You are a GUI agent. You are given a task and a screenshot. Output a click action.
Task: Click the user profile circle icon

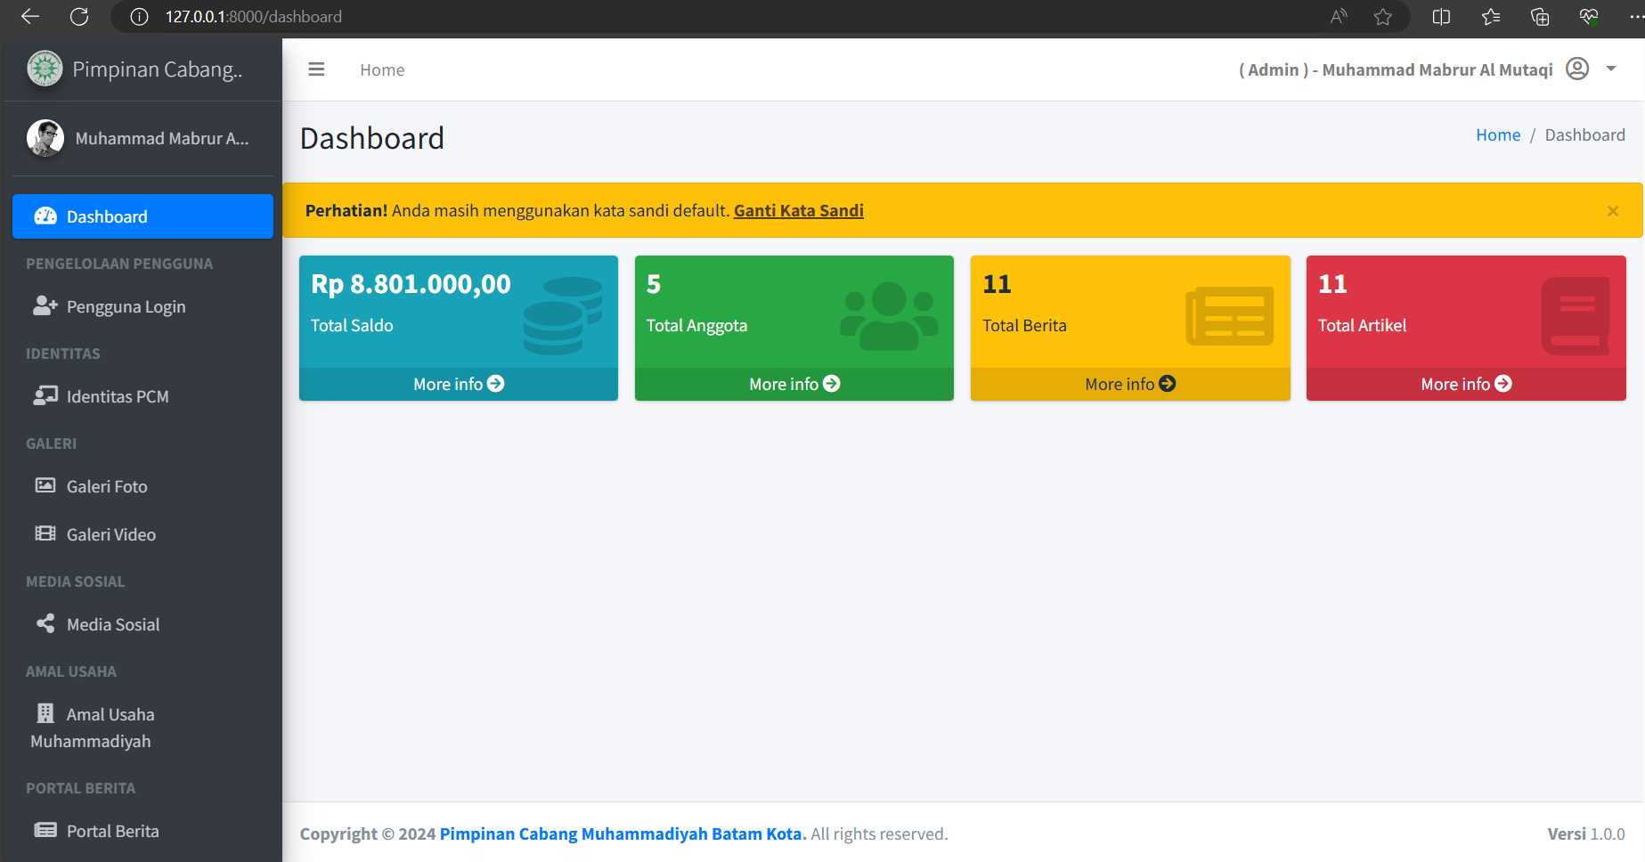click(x=1577, y=69)
